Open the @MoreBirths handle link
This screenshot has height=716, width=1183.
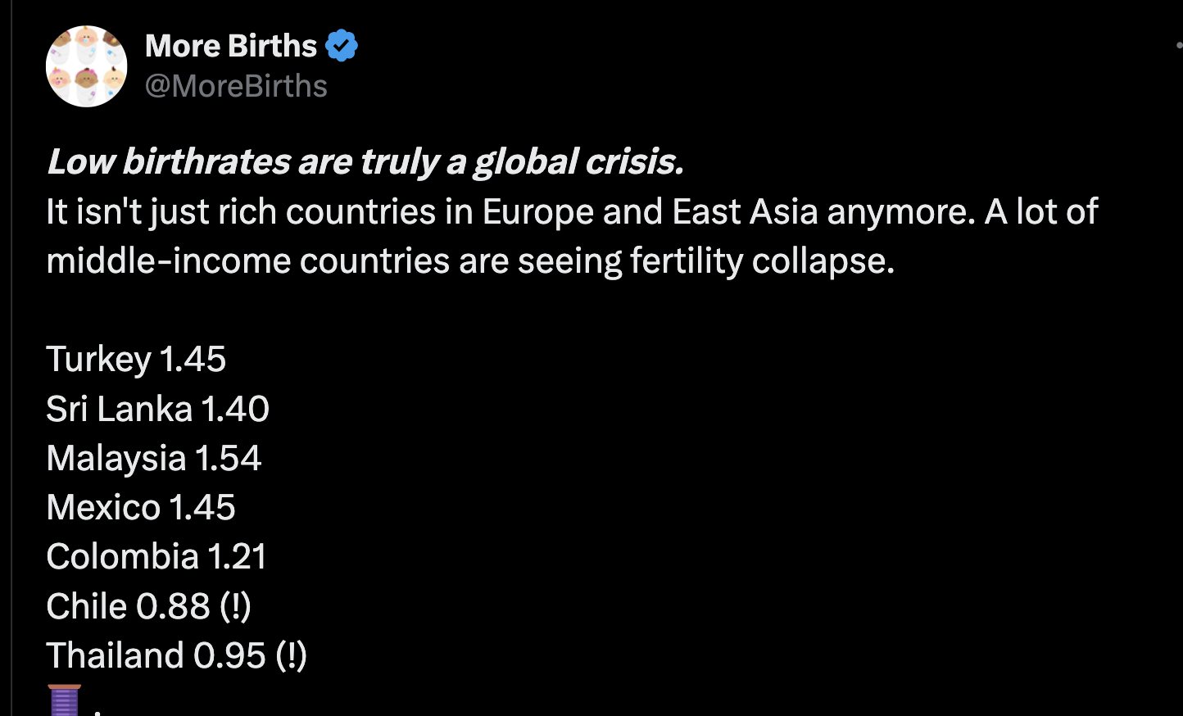click(x=236, y=86)
